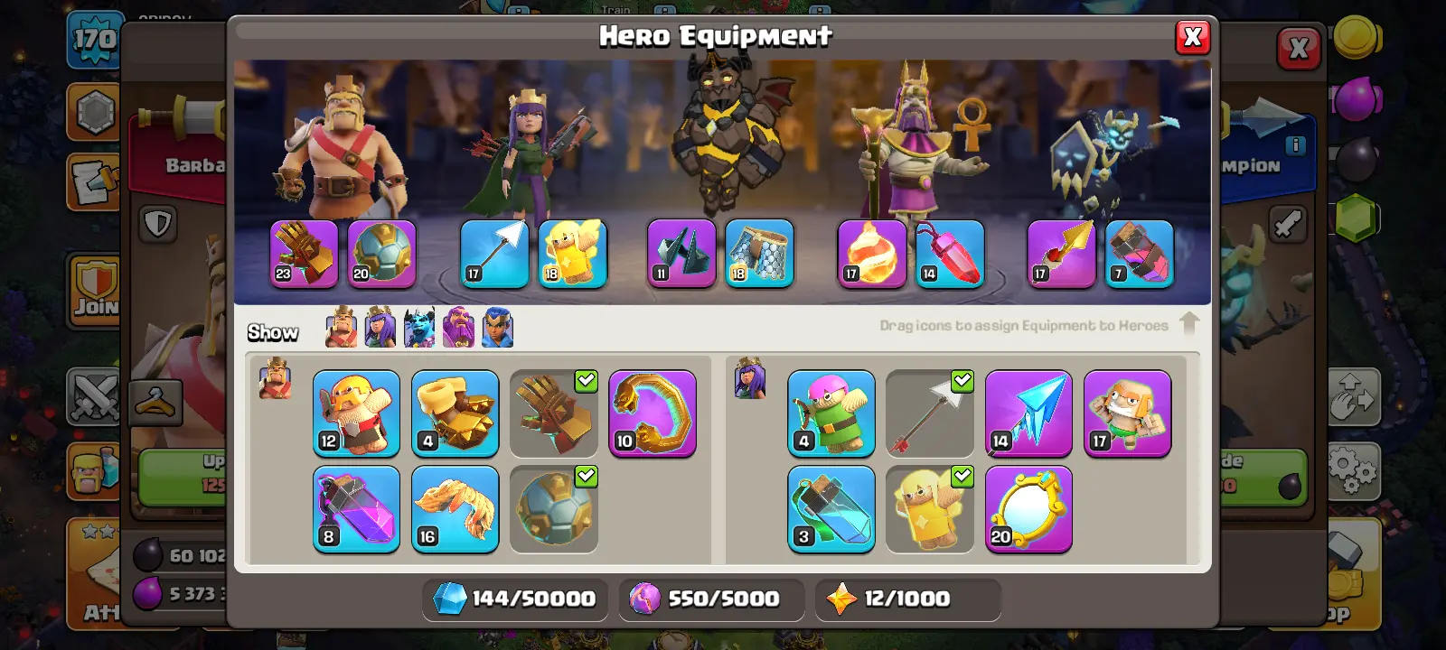
Task: Close the Hero Equipment window
Action: [x=1193, y=37]
